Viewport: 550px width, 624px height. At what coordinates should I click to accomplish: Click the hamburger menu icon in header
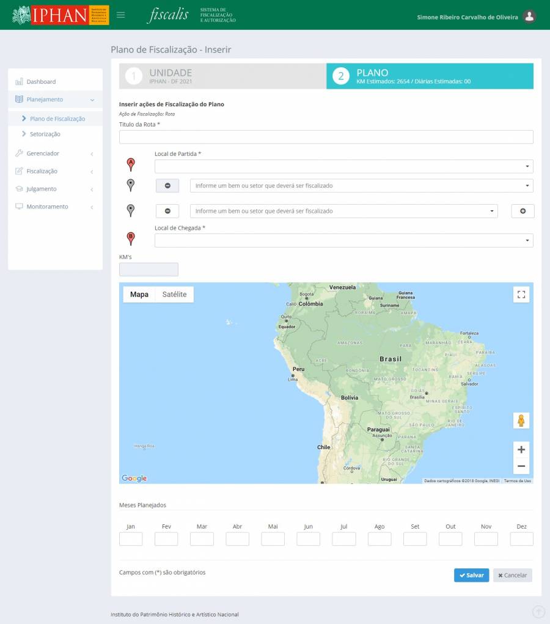coord(121,15)
